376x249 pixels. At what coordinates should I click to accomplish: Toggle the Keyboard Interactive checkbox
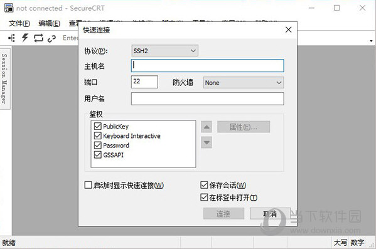pyautogui.click(x=97, y=135)
